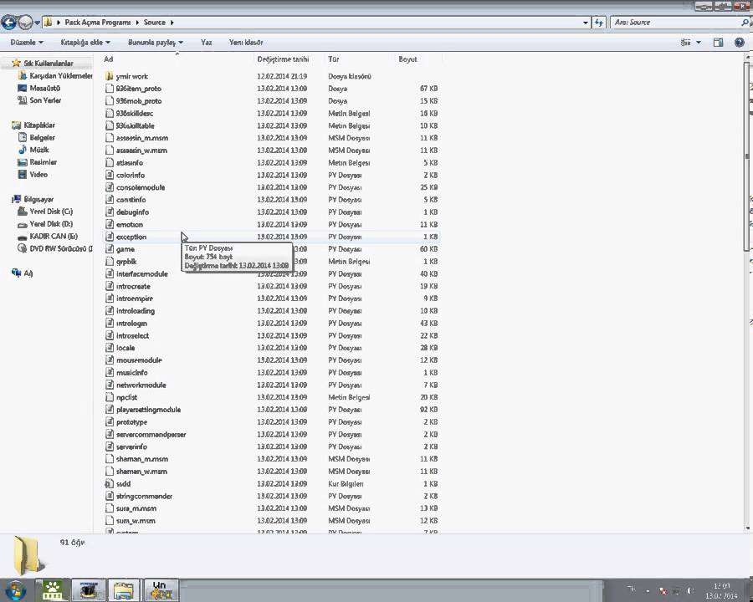This screenshot has width=753, height=602.
Task: Open the Bununla paylaş menu
Action: (x=155, y=43)
